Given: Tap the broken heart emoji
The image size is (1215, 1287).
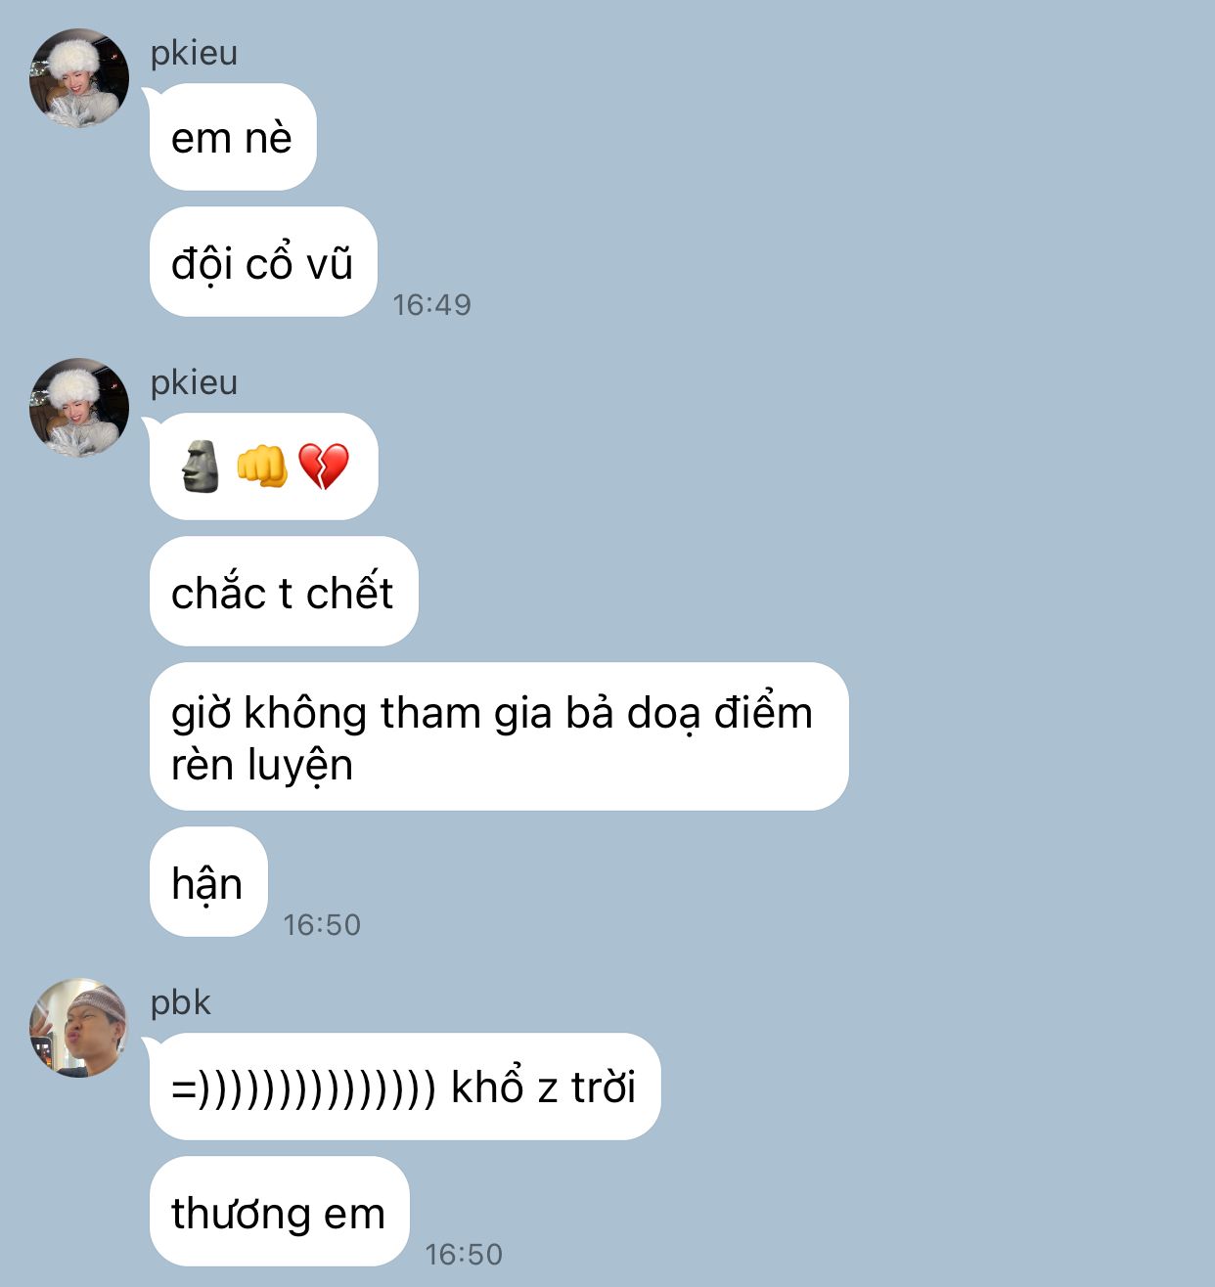Looking at the screenshot, I should click(x=324, y=467).
